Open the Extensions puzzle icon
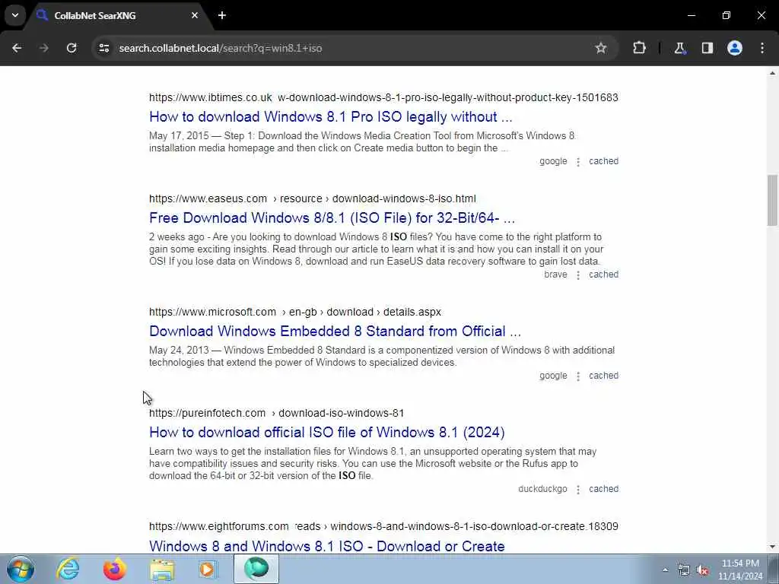The width and height of the screenshot is (779, 584). [x=639, y=48]
